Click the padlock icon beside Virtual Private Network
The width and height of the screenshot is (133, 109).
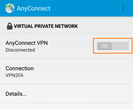tap(10, 26)
